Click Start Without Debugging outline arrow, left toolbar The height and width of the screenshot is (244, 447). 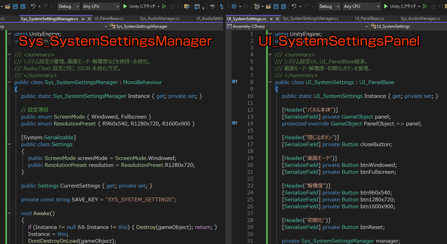click(164, 6)
